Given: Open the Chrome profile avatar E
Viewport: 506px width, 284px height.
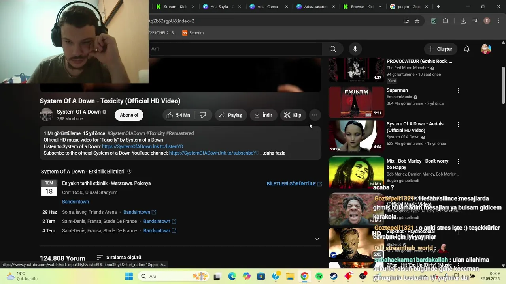Looking at the screenshot, I should coord(487,21).
